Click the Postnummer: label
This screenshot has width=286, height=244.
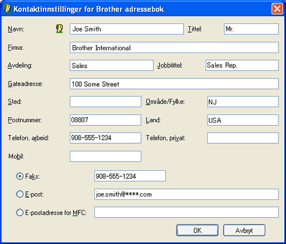25,120
